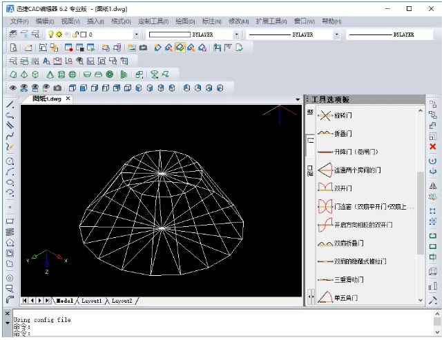Insert 三重滑动门 from tool palette
444x340 pixels.
click(x=340, y=280)
